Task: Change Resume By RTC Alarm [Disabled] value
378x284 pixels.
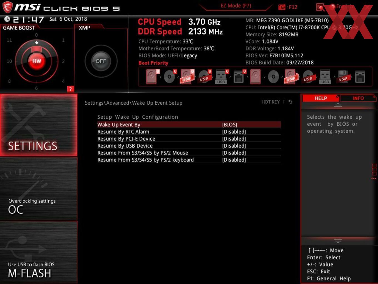Action: coord(234,131)
